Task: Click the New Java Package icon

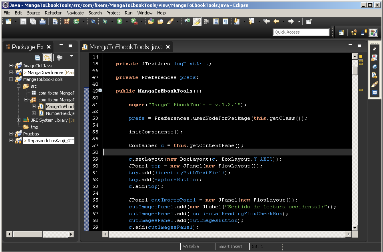Action: tap(67, 22)
